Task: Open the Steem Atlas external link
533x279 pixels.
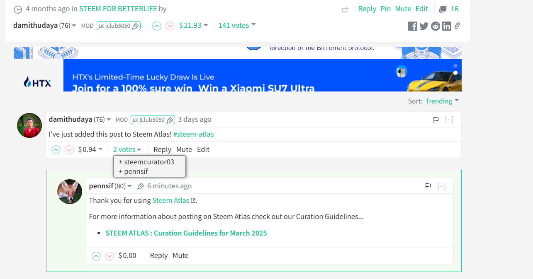Action: point(174,200)
